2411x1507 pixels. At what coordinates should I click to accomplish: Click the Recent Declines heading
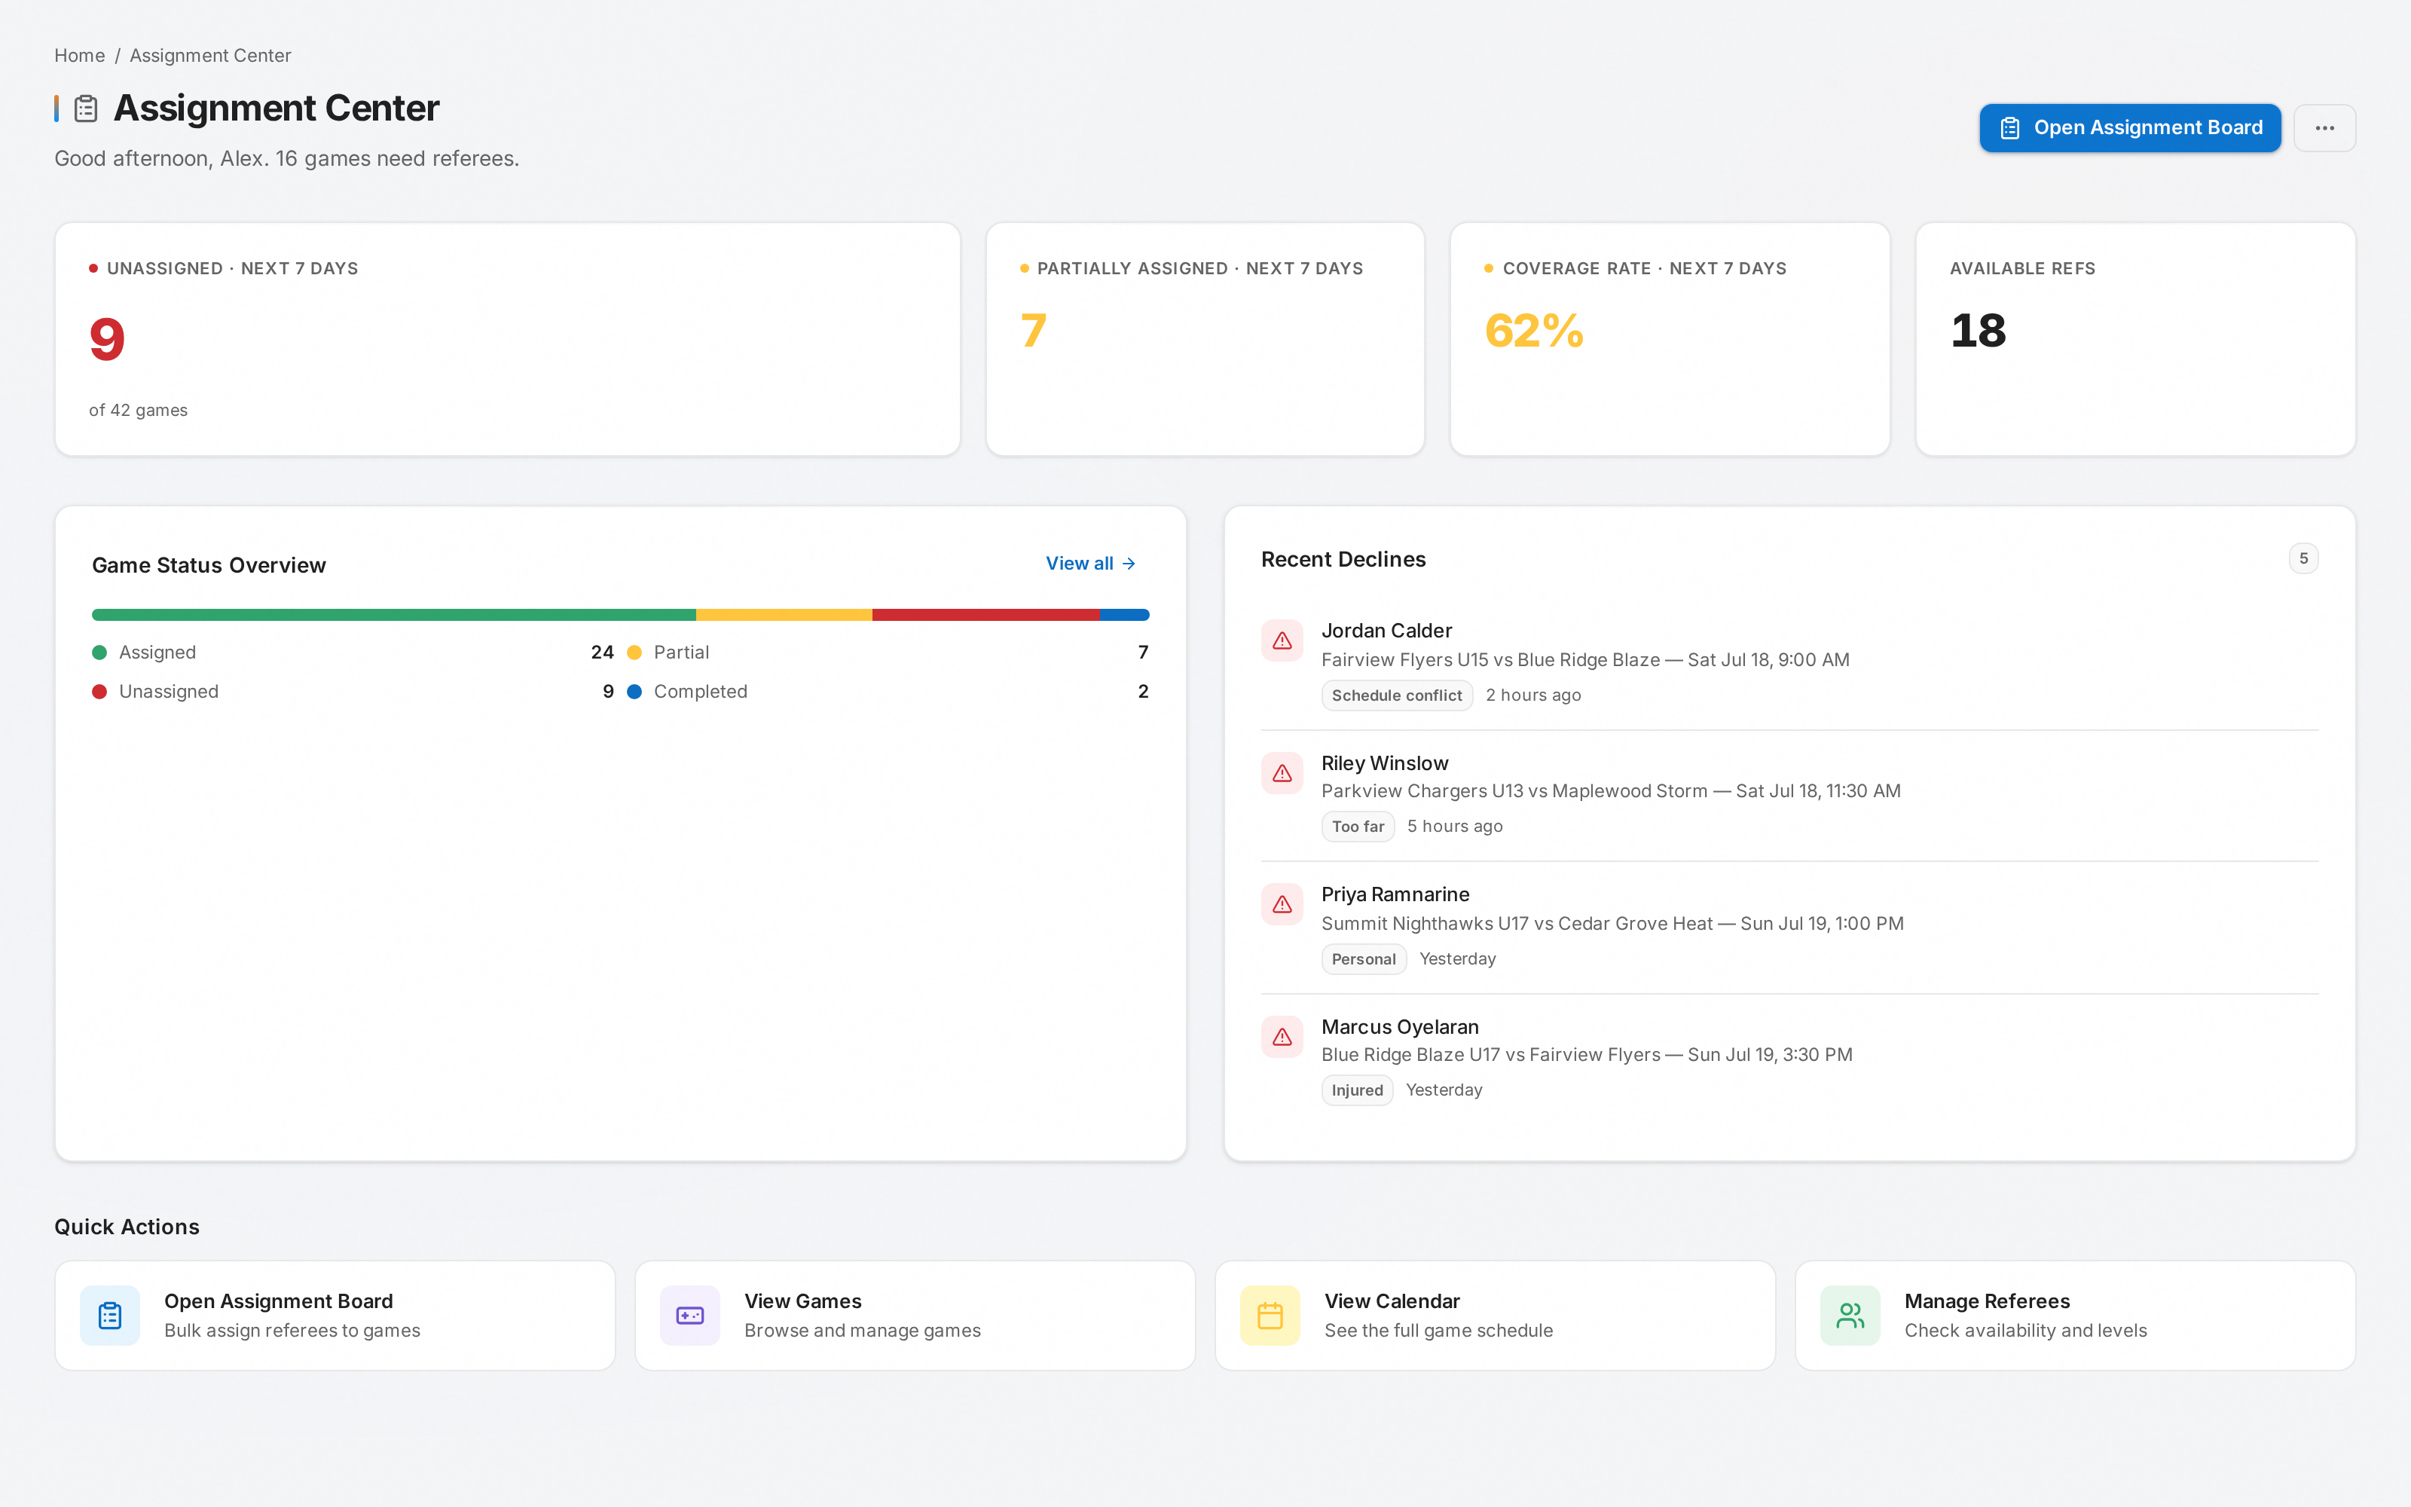tap(1343, 559)
